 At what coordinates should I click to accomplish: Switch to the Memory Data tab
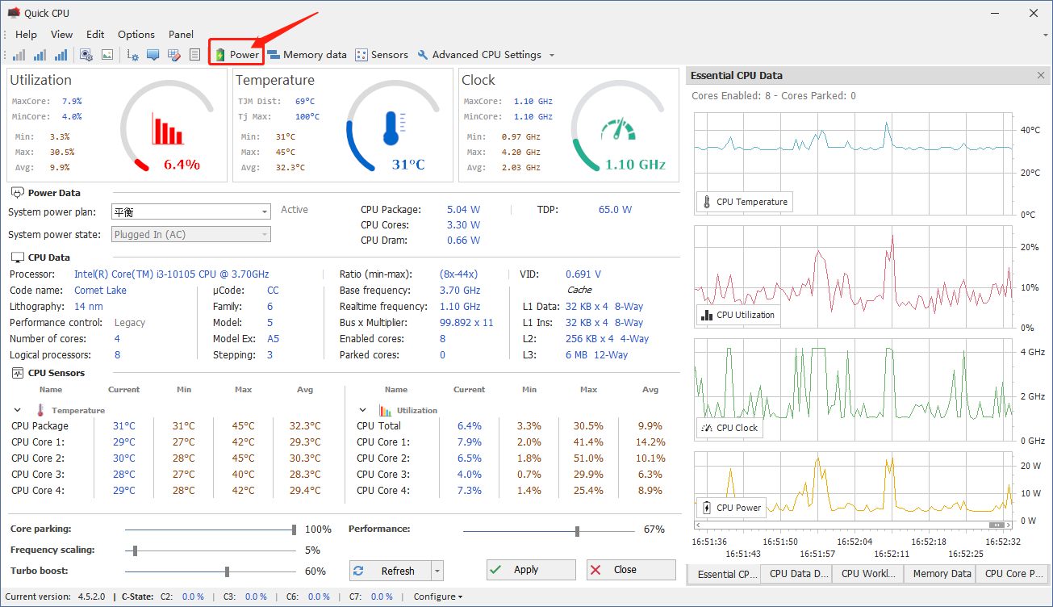coord(939,574)
